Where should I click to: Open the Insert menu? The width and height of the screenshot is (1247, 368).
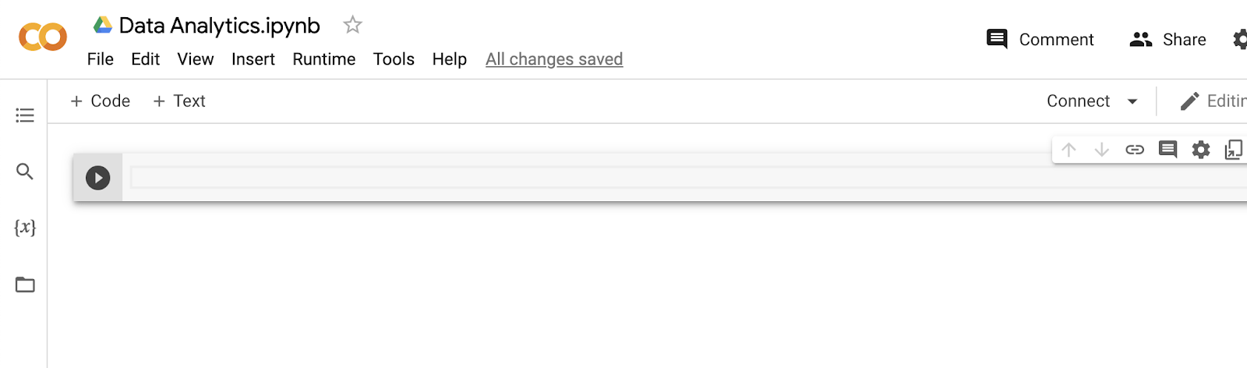point(253,59)
